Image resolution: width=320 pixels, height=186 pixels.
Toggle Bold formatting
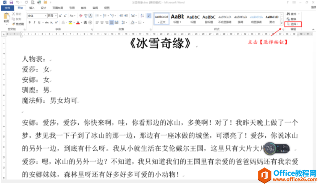click(x=29, y=22)
